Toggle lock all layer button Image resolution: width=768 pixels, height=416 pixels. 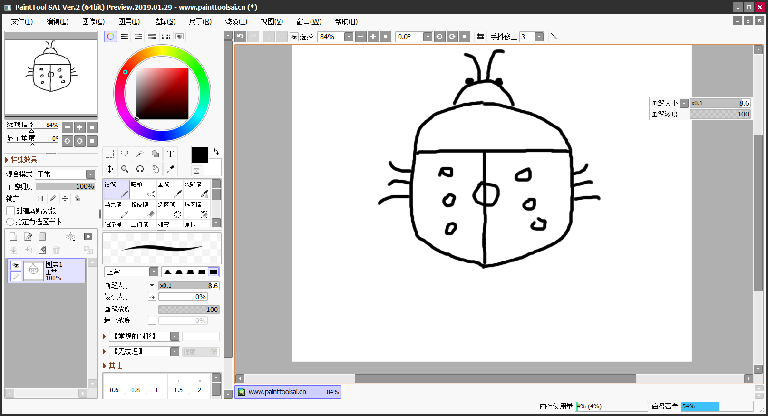tap(78, 199)
